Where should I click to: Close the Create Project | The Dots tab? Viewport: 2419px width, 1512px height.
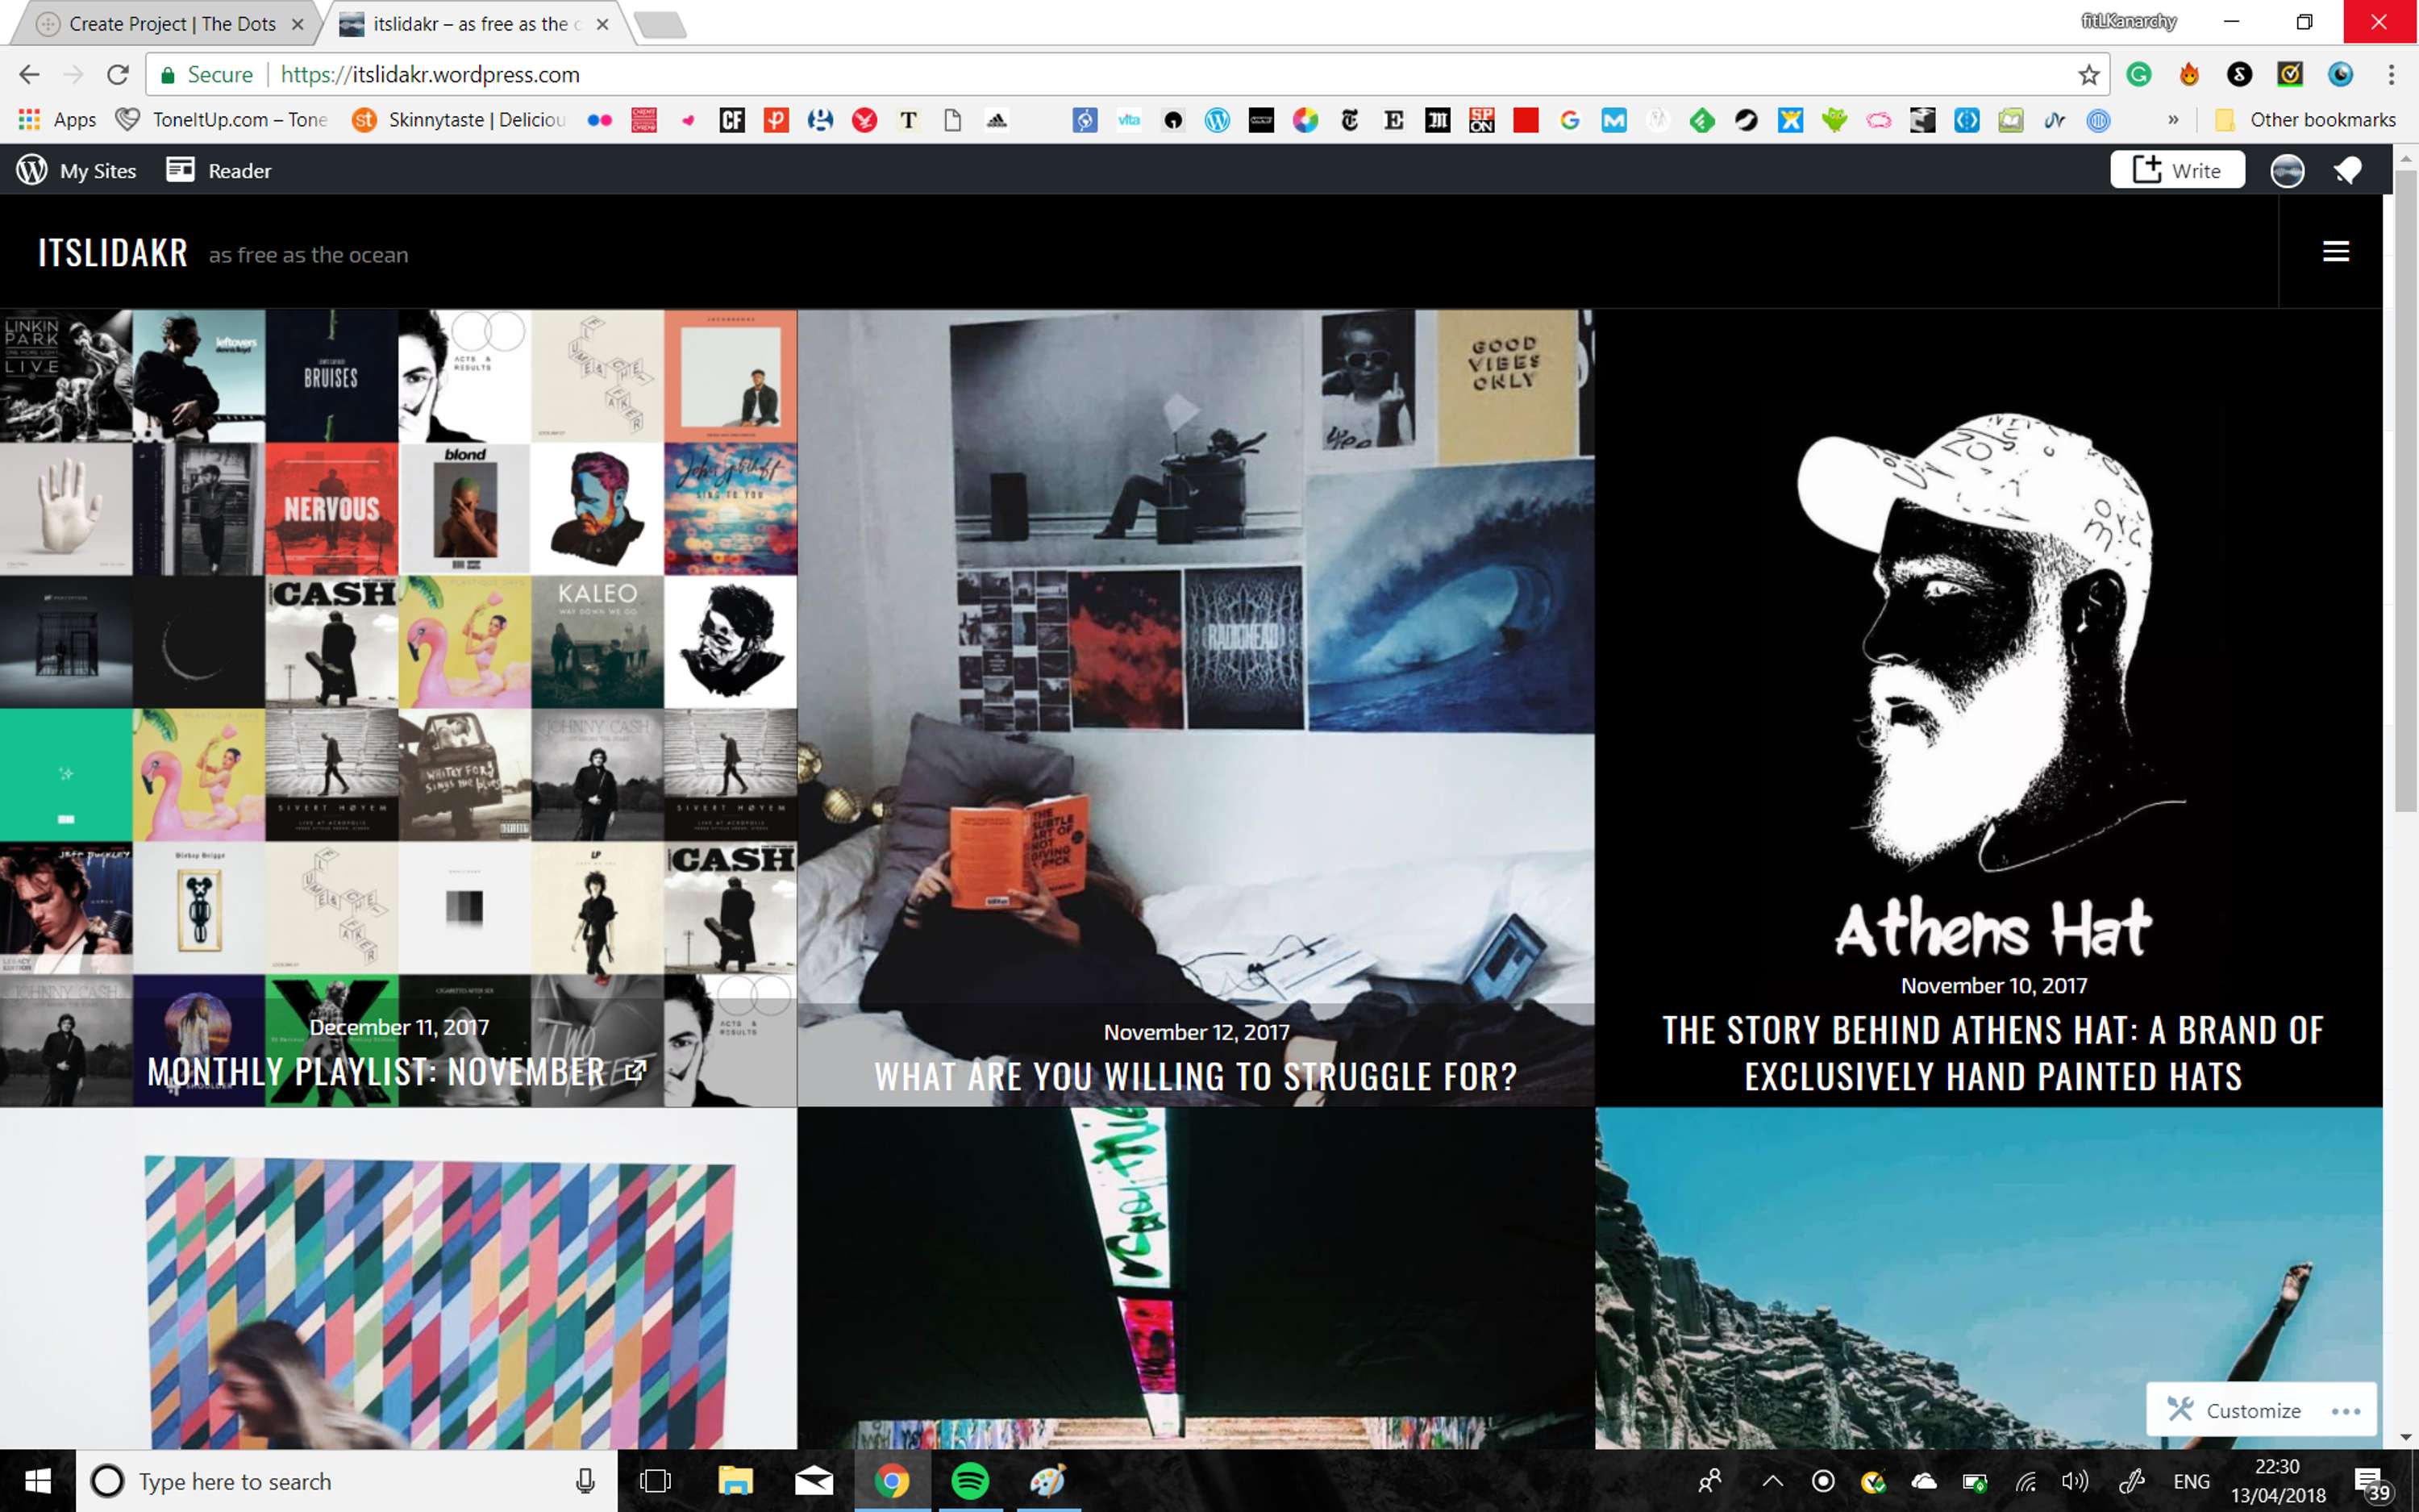(298, 24)
